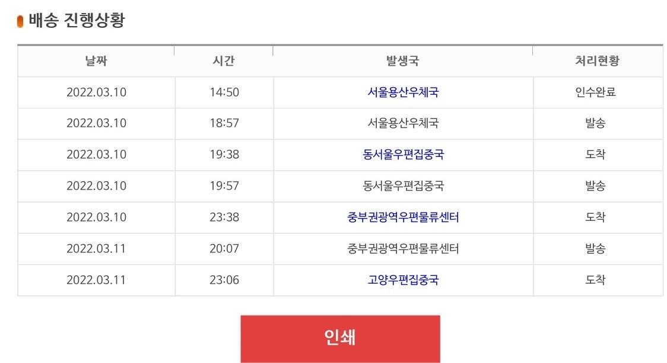Open the 고양우편집중국 link
The width and height of the screenshot is (667, 363).
pyautogui.click(x=403, y=280)
